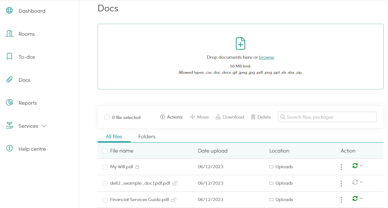Open three-dot menu for My Will.pdf
The width and height of the screenshot is (388, 208).
pos(341,167)
